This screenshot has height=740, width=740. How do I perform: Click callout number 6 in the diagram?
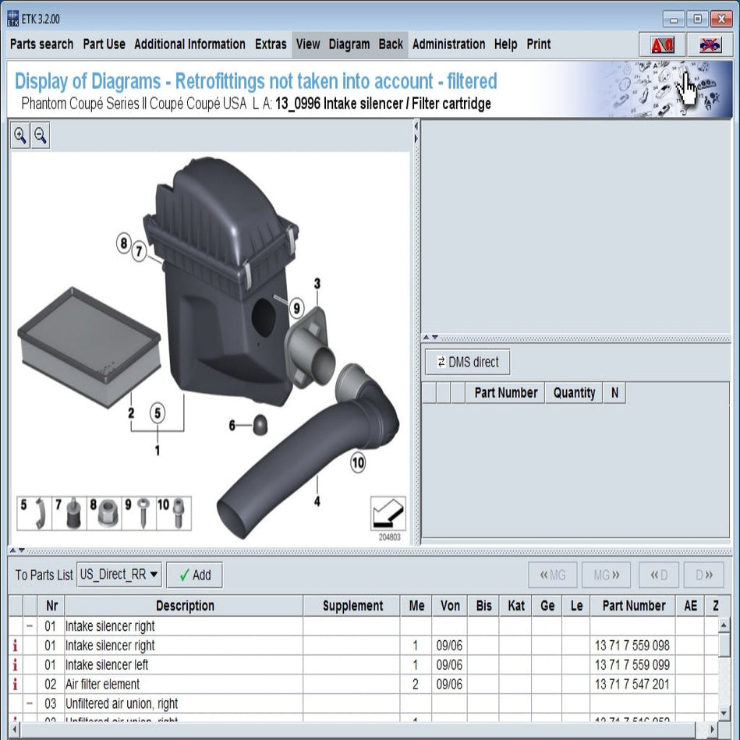232,425
